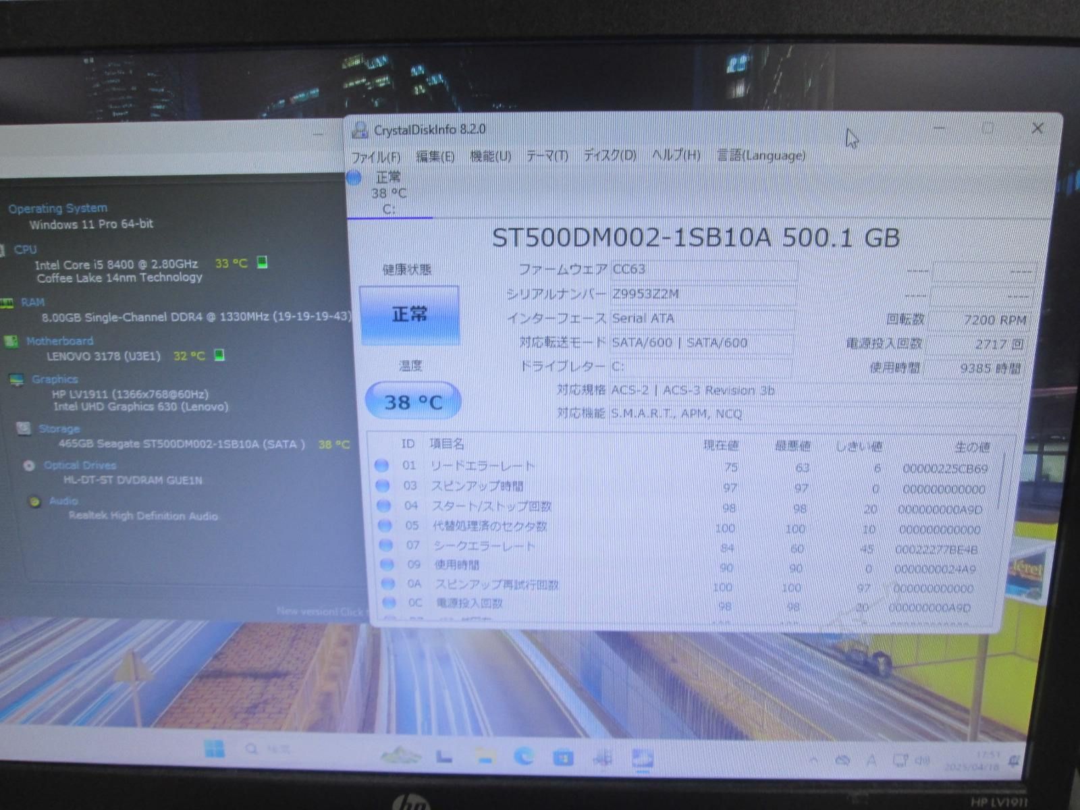Click status circle of row 0C 電源投入回数

click(x=389, y=603)
